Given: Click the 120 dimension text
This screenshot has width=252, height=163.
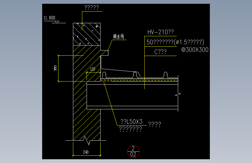Looking at the screenshot, I should tap(92, 69).
